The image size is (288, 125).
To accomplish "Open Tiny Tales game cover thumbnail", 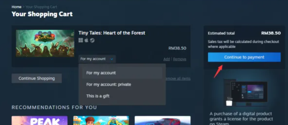I will pos(45,44).
